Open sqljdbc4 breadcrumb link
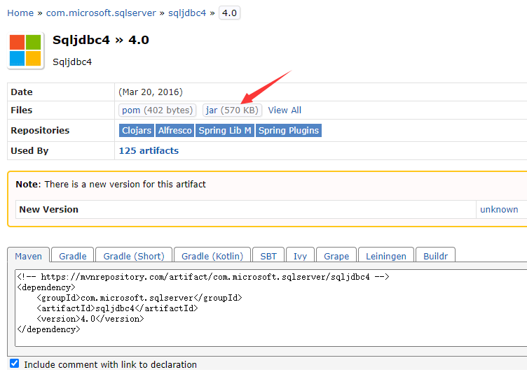This screenshot has height=372, width=527. click(187, 13)
